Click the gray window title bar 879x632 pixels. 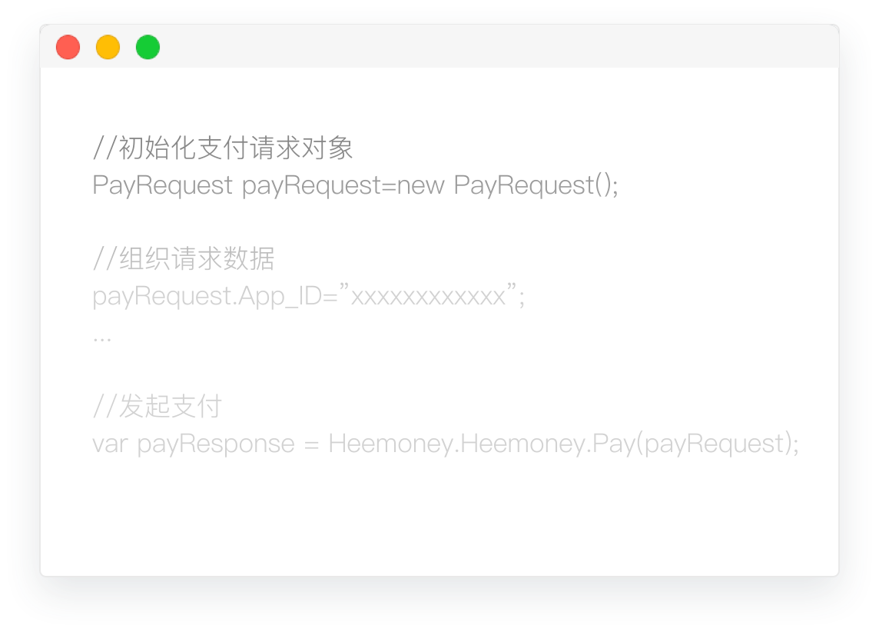pos(439,46)
